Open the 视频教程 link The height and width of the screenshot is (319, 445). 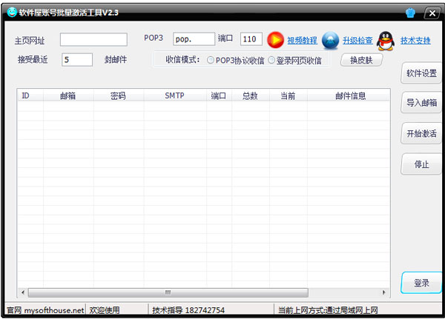302,41
